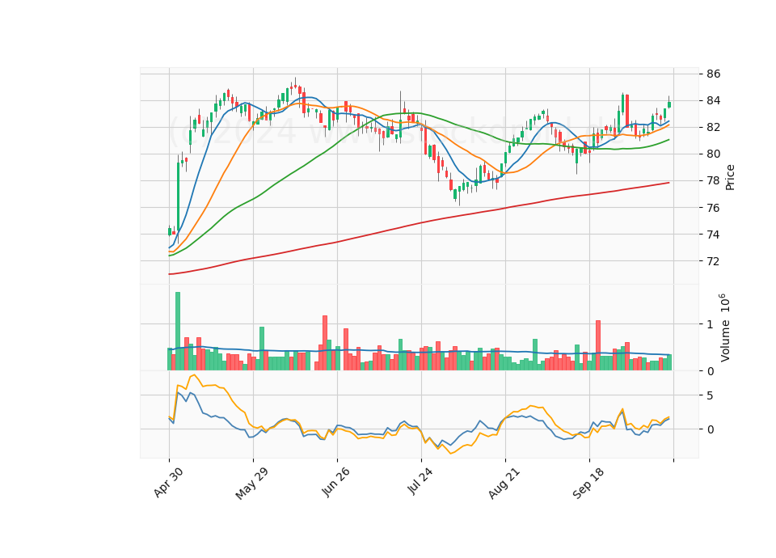Image resolution: width=776 pixels, height=558 pixels.
Task: Click the "Volume 10⁶" axis title
Action: click(725, 328)
